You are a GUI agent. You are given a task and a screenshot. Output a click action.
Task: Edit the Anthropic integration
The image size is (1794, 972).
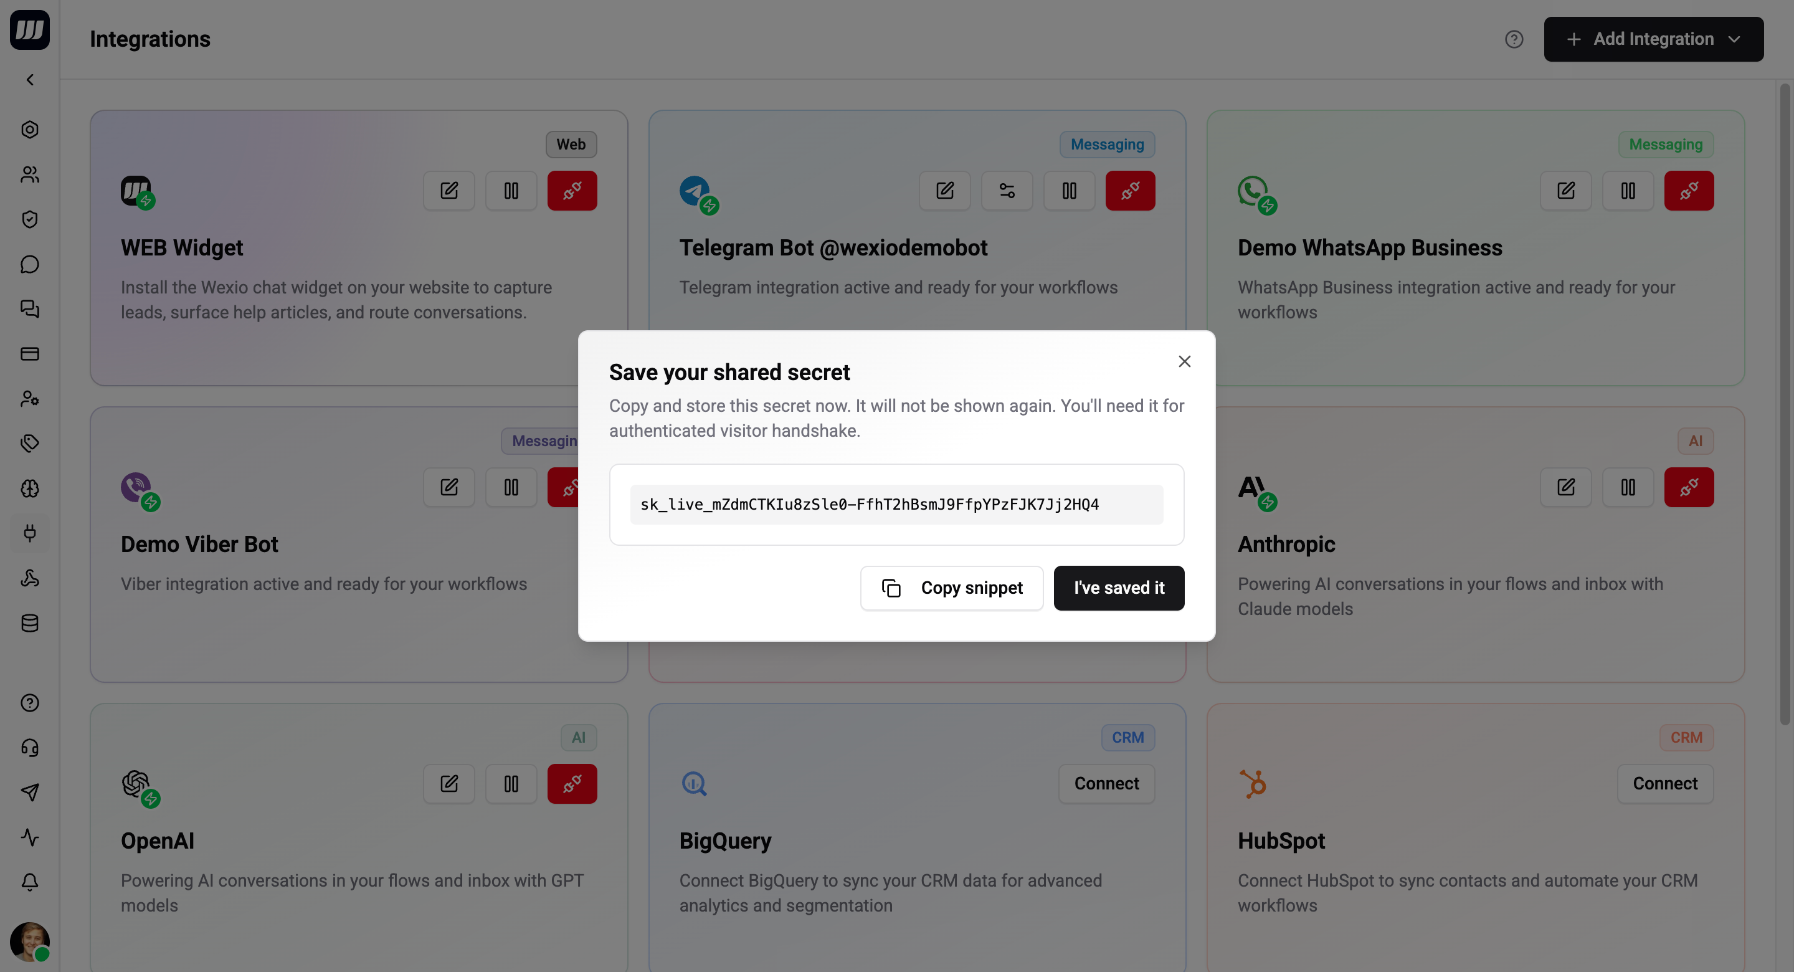click(x=1565, y=487)
